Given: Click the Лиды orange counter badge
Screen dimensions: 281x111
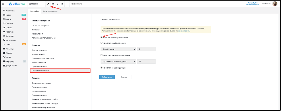Looking at the screenshot, I should [24, 44].
